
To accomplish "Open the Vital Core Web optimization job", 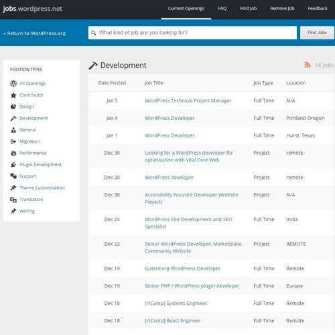I will click(x=189, y=157).
